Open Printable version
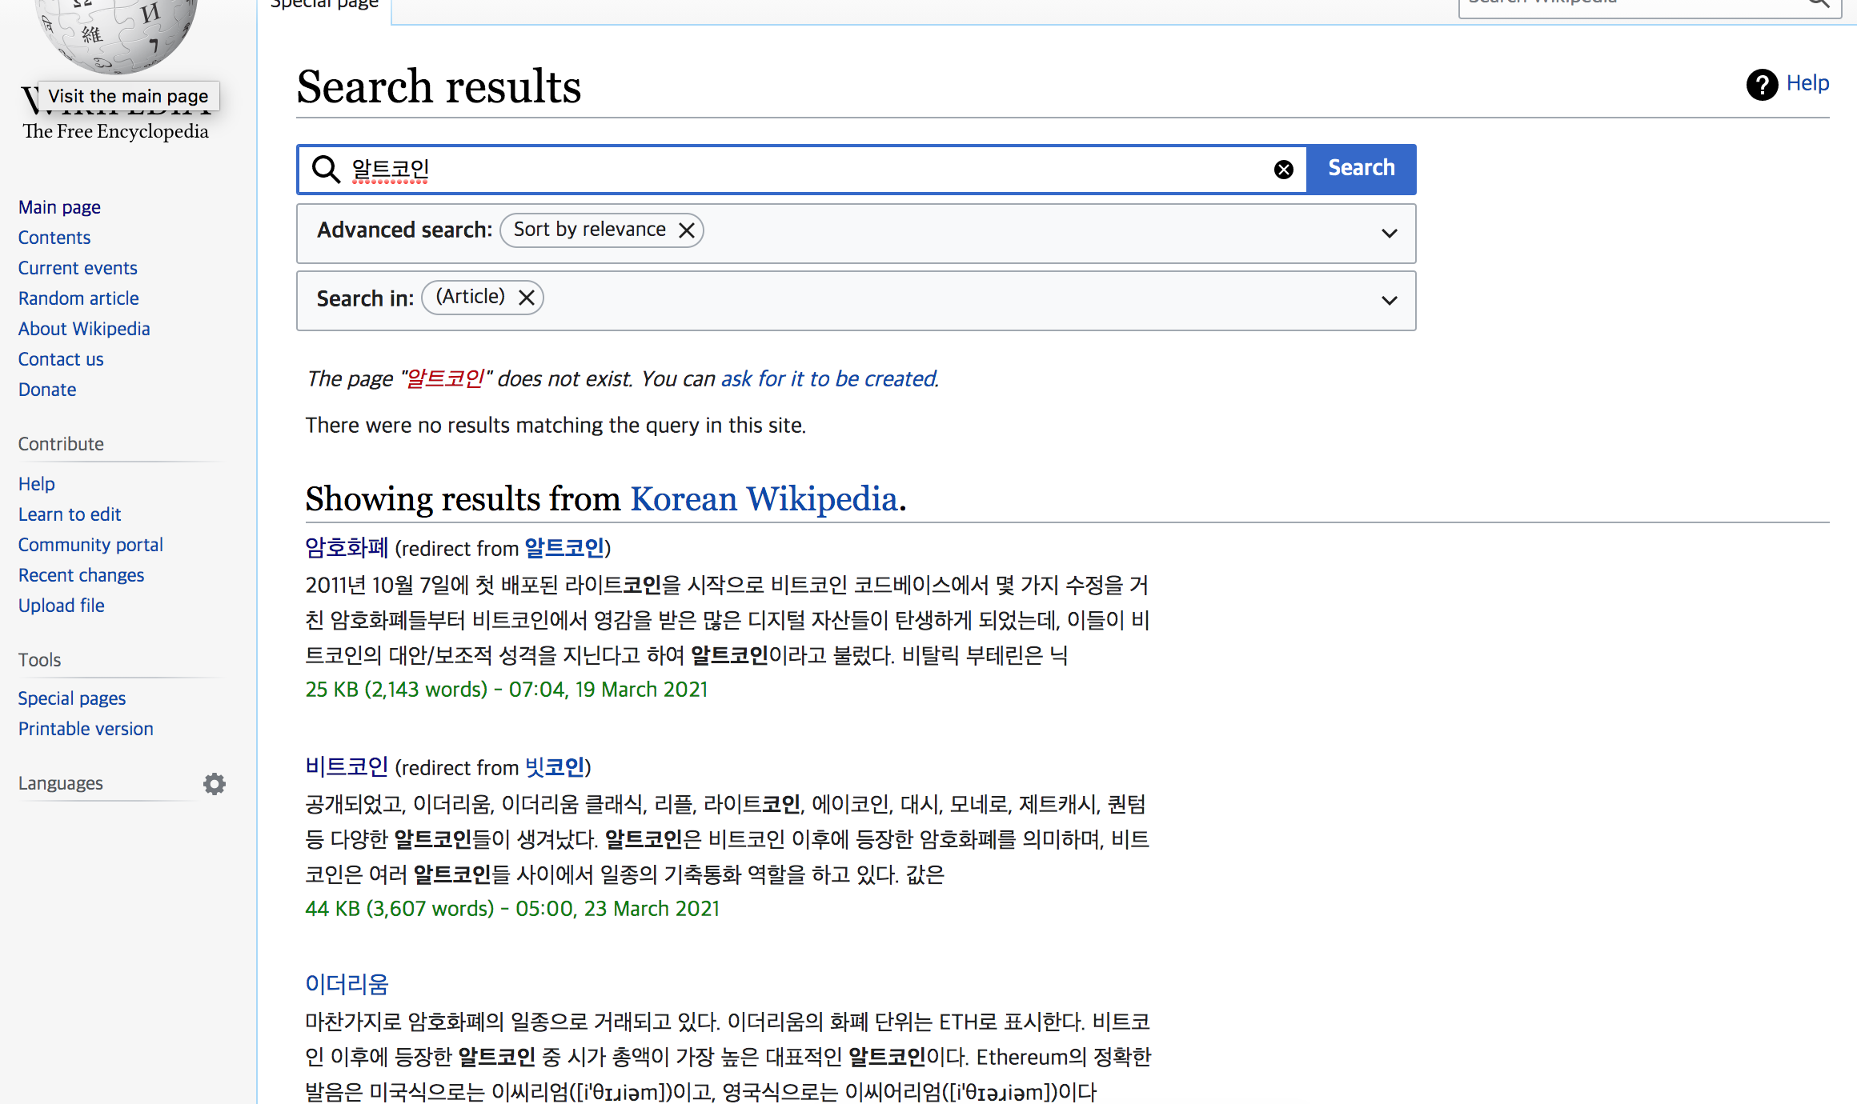Viewport: 1857px width, 1104px height. pyautogui.click(x=86, y=729)
